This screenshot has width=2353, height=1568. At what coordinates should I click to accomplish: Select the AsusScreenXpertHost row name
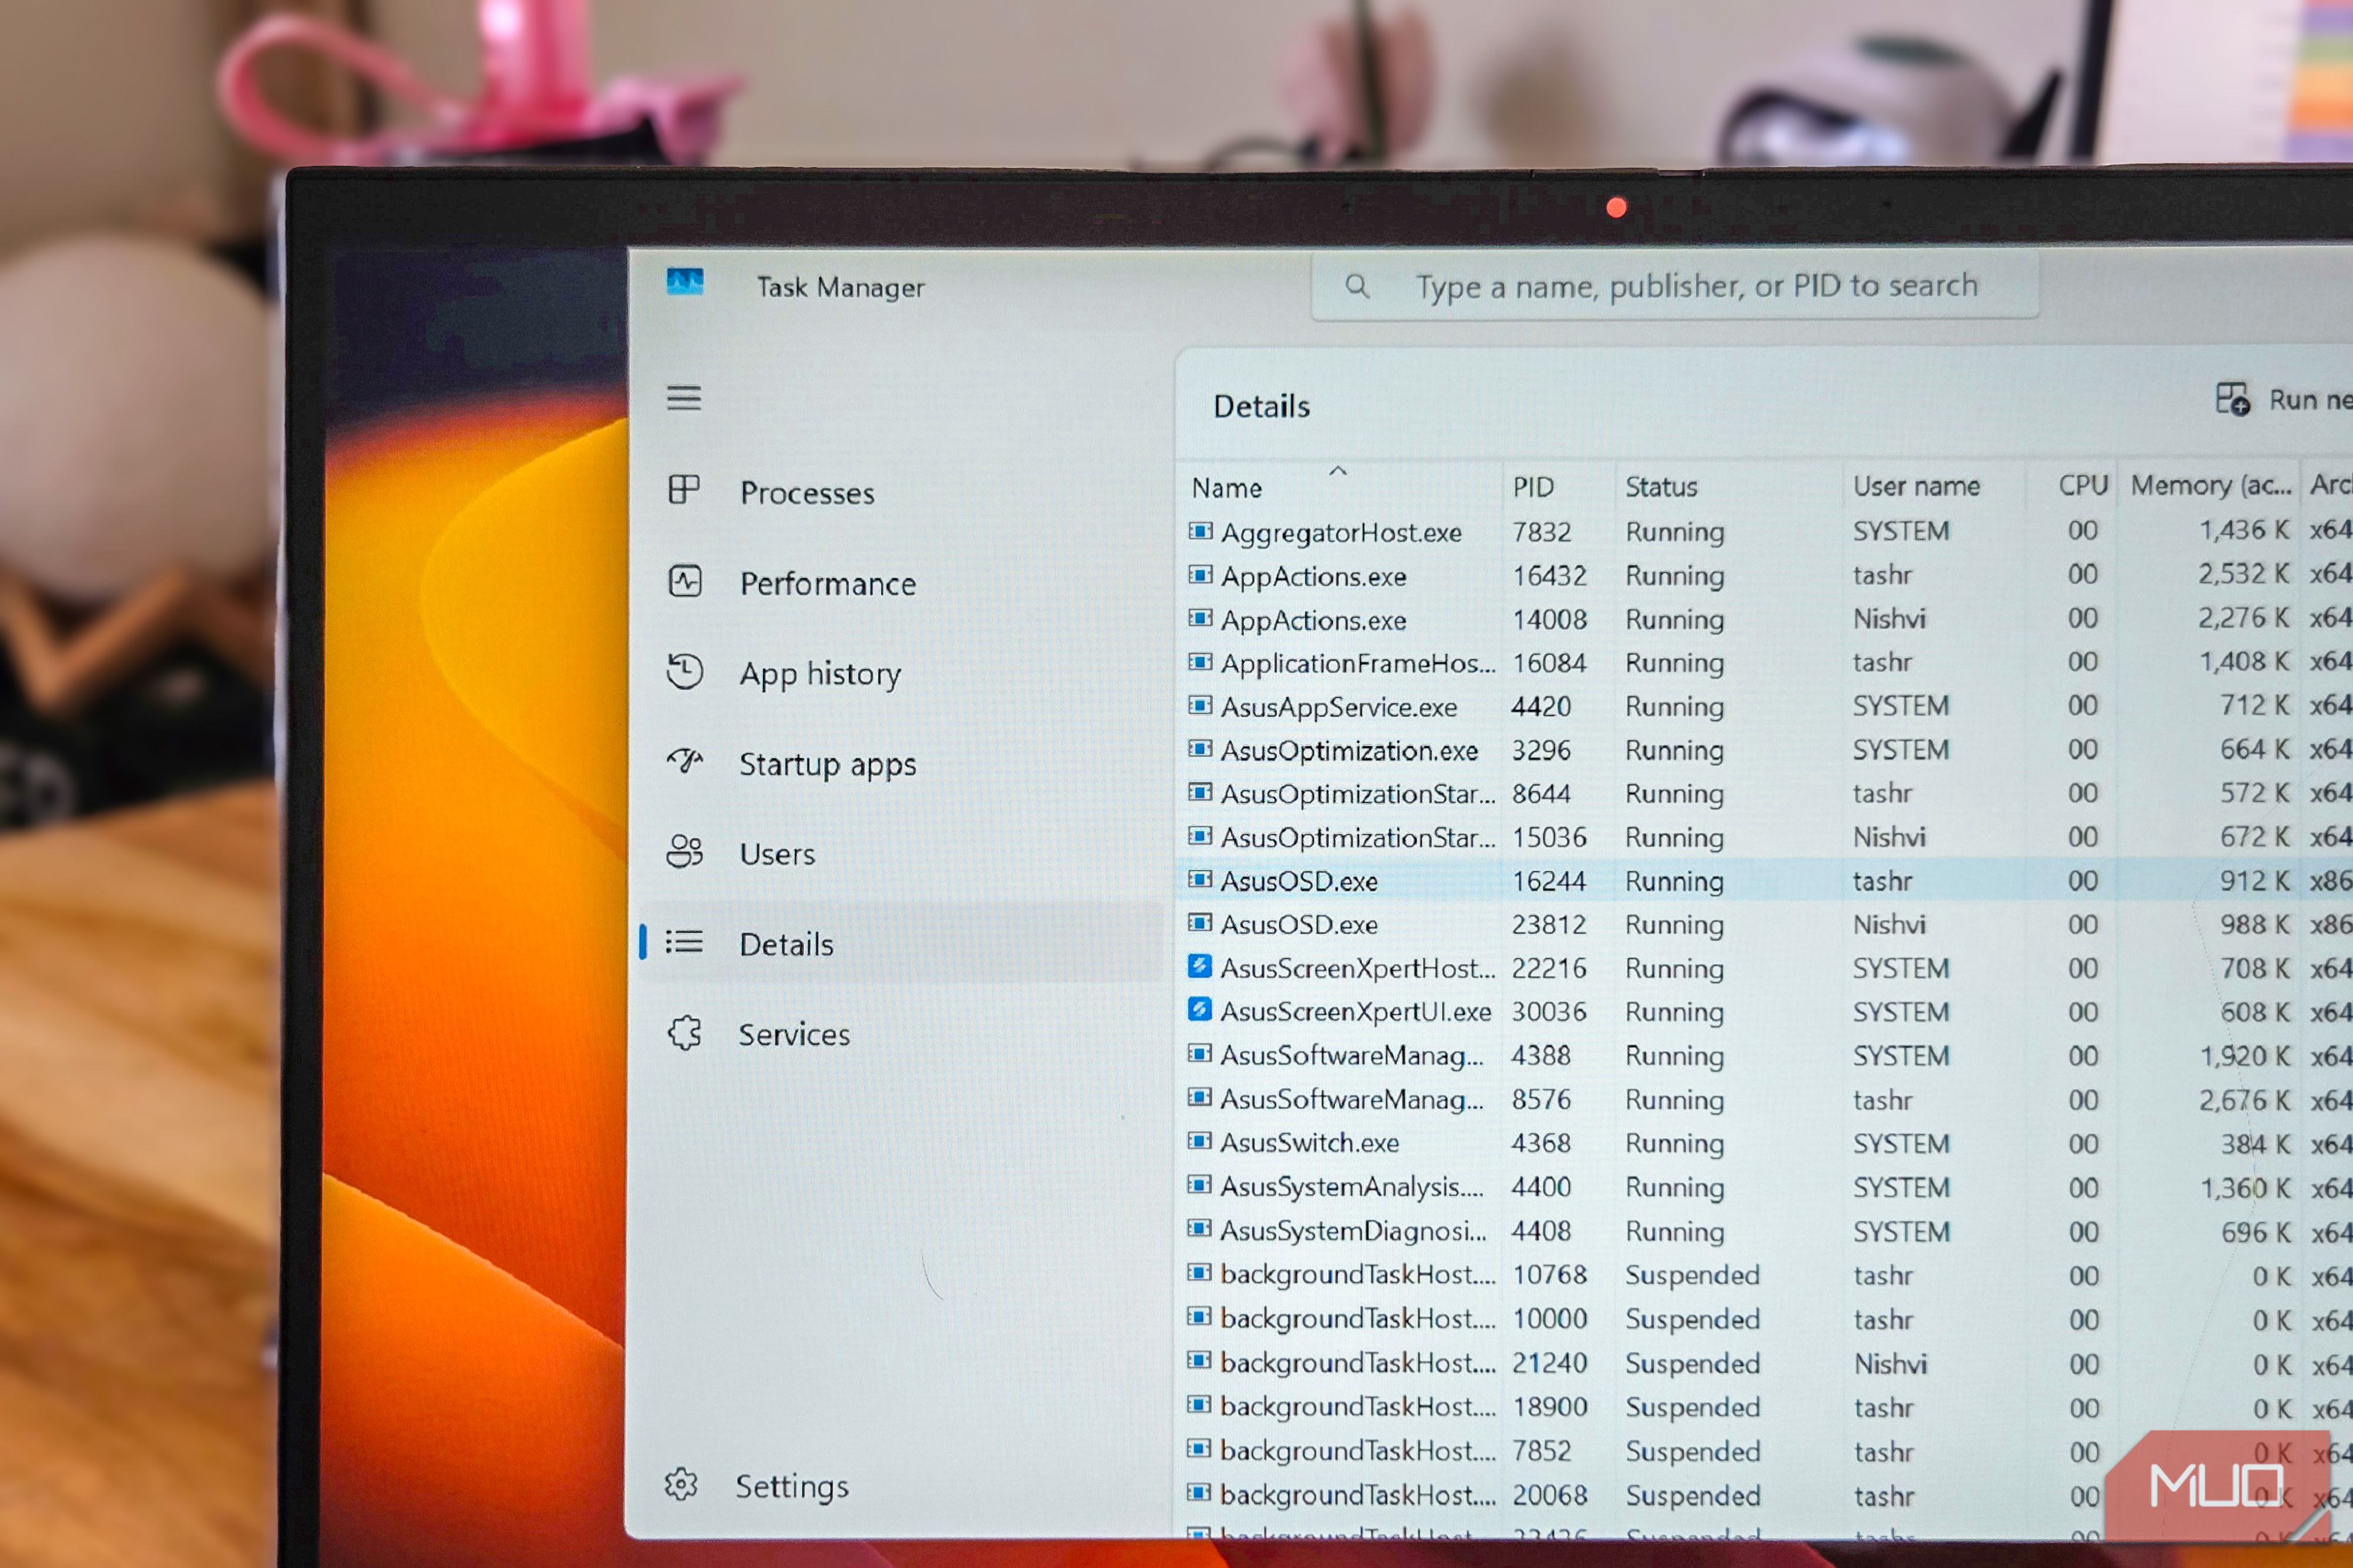(1358, 968)
